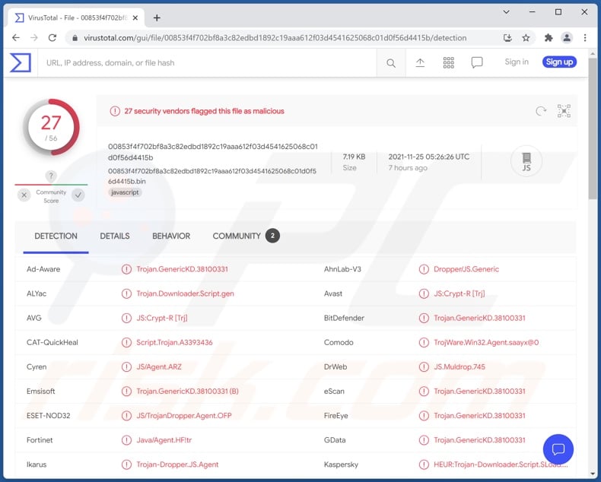Click Fortinet result Java/Agent.HF!tr

(164, 440)
